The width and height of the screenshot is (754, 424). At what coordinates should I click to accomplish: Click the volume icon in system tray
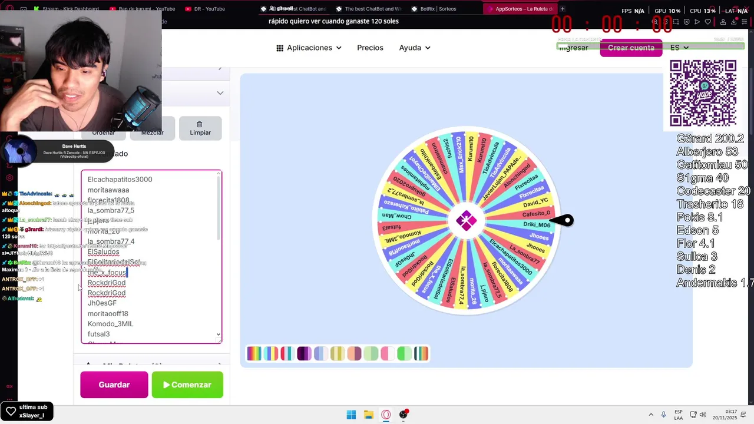click(x=703, y=415)
